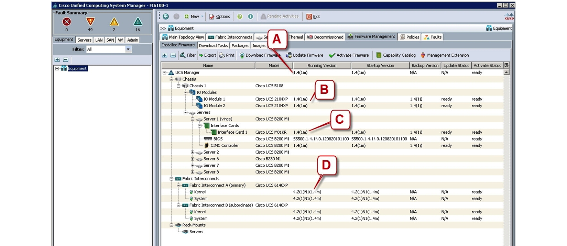Expand the Equipment tree node

click(57, 68)
